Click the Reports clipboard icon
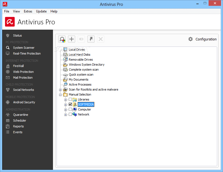 point(8,126)
